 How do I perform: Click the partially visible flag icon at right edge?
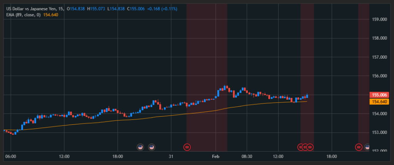coord(367,147)
